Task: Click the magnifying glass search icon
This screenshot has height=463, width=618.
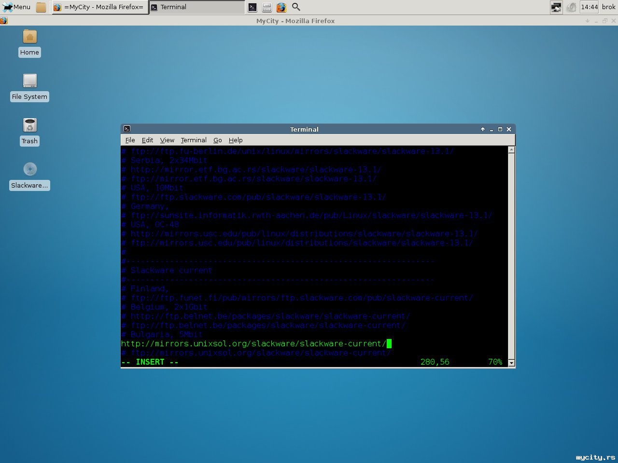Action: pos(296,7)
